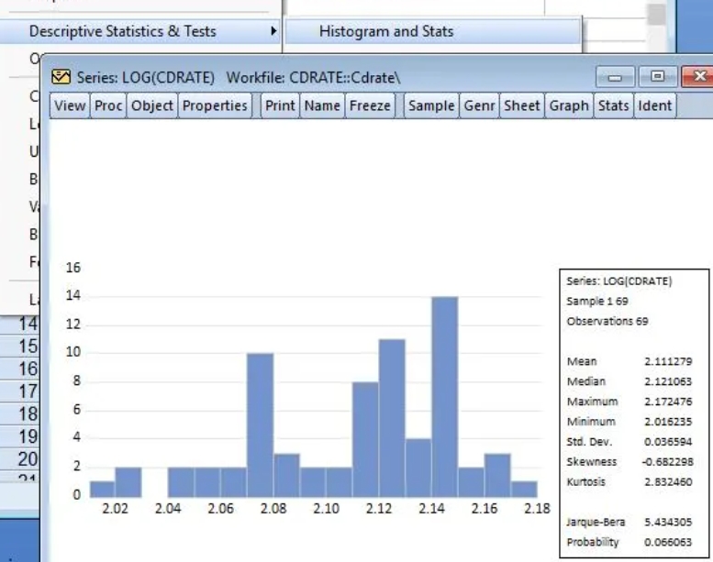Freeze the current view
This screenshot has height=562, width=713.
(370, 105)
